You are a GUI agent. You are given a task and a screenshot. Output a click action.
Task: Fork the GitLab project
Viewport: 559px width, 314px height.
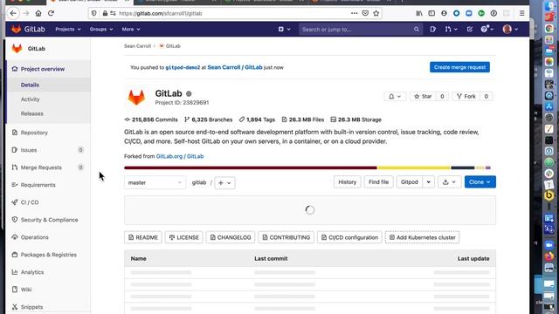[466, 97]
